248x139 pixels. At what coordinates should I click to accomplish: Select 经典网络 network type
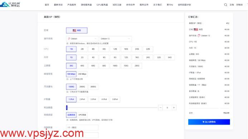[71, 115]
